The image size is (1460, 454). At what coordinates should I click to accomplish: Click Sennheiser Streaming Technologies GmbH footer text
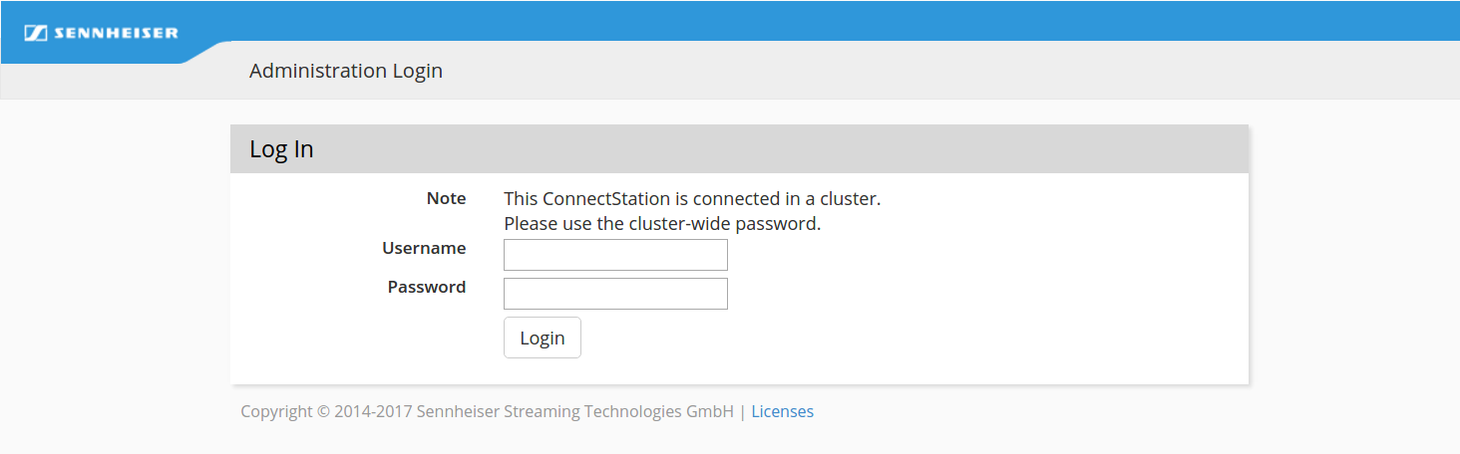575,411
